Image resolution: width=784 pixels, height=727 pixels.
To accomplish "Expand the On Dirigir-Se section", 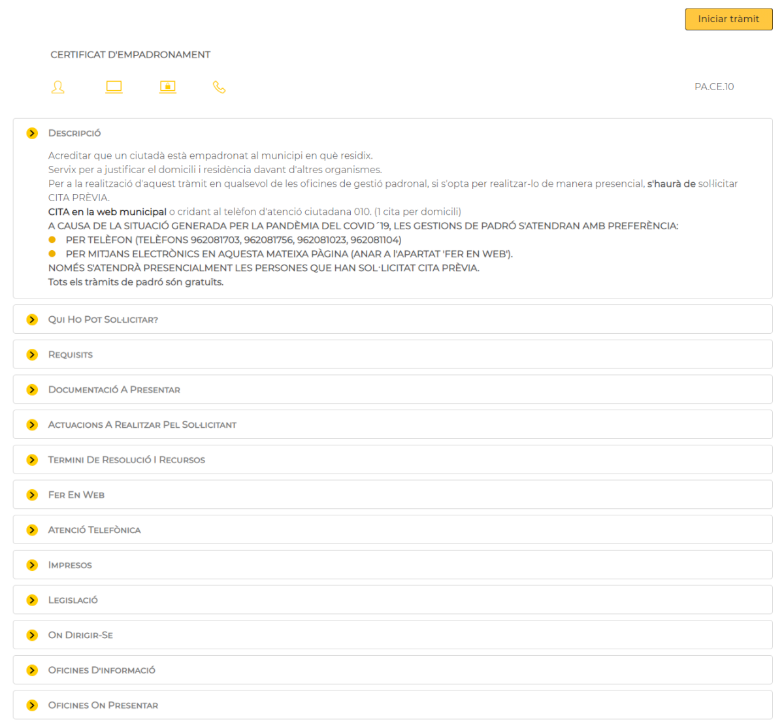I will click(x=80, y=636).
